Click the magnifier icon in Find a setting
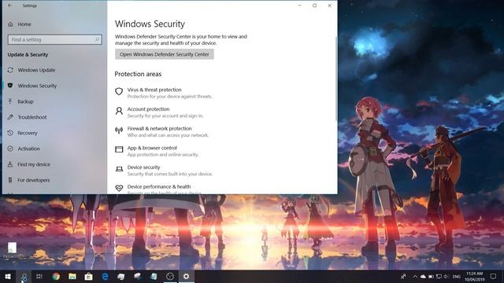 pyautogui.click(x=97, y=39)
